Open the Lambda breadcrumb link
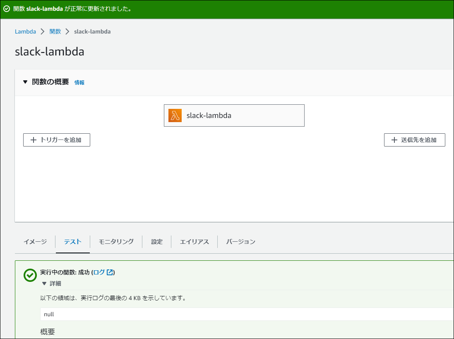454x339 pixels. point(26,31)
